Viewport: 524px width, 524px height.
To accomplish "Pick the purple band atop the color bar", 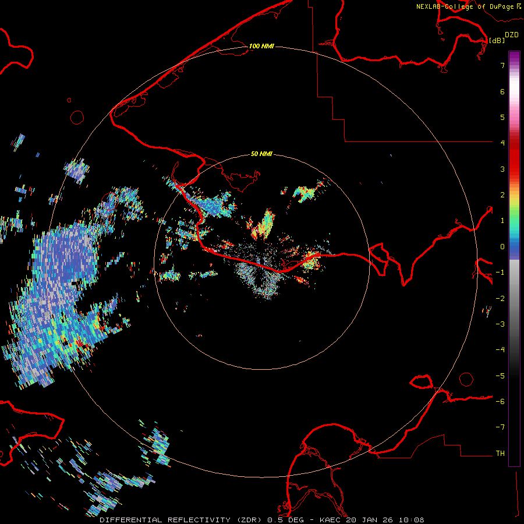I will tap(514, 57).
